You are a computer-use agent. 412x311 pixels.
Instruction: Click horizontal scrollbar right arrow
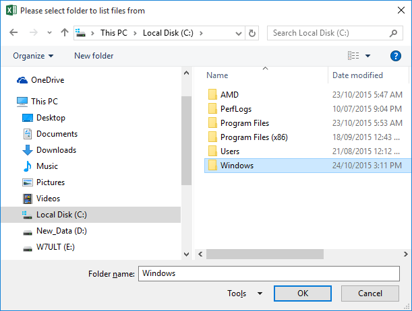pos(406,254)
